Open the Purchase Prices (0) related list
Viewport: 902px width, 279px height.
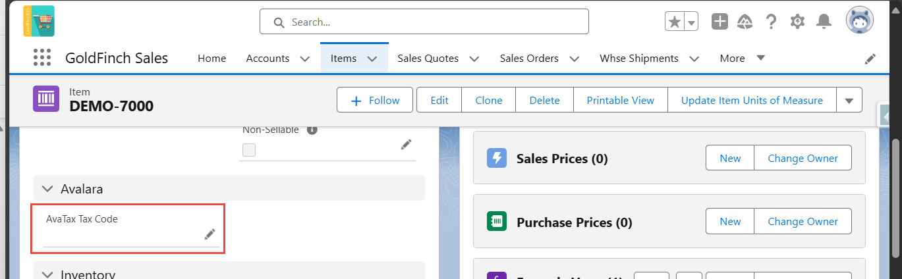(x=574, y=222)
